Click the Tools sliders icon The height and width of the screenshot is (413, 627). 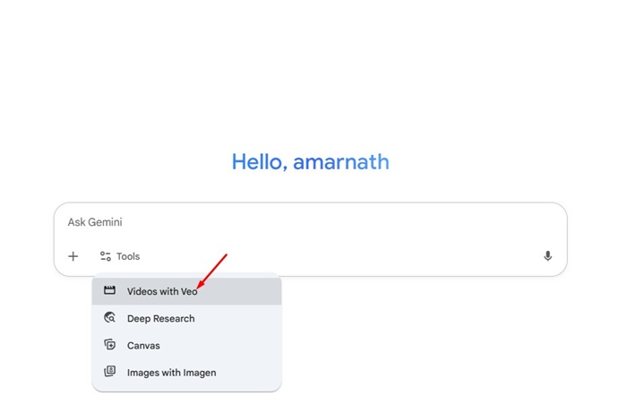(x=106, y=256)
